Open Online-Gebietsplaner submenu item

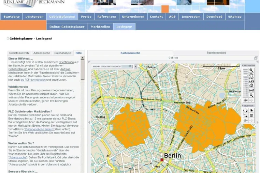click(x=67, y=27)
